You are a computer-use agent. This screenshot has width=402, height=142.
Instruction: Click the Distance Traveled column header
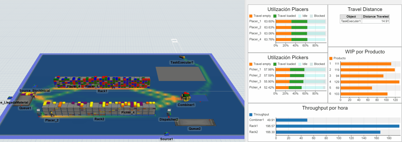coord(375,16)
